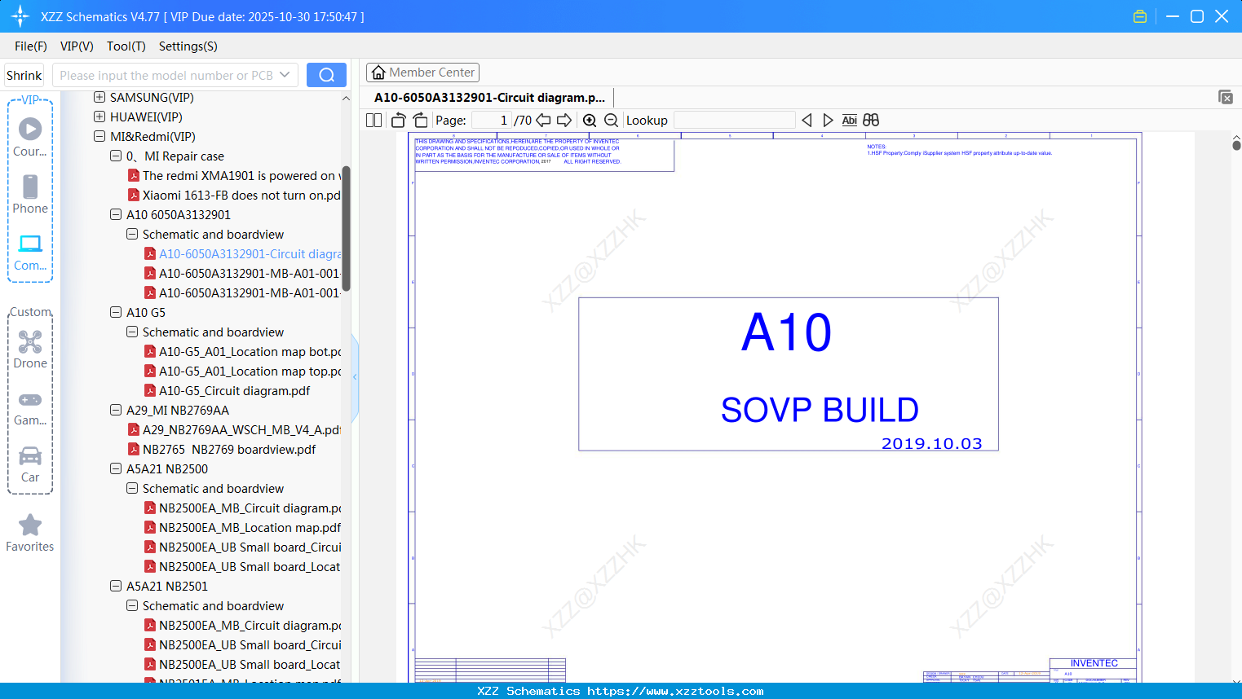Viewport: 1242px width, 699px height.
Task: Open the VIP(V) menu
Action: (x=77, y=46)
